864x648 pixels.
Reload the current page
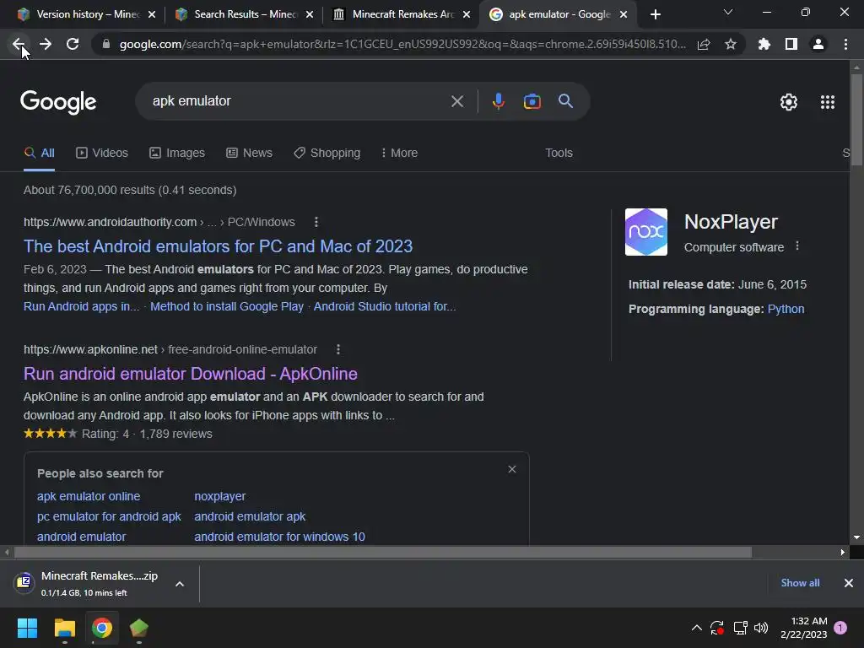pos(73,44)
